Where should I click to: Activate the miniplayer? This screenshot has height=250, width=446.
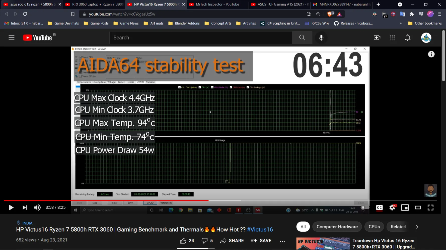[405, 207]
